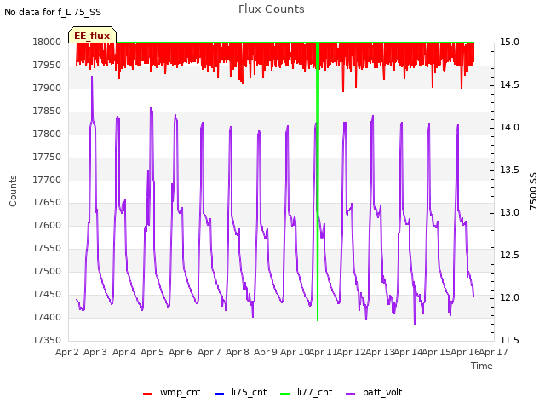The image size is (545, 409).
Task: Click the Apr 9 x-axis tick label
Action: [266, 352]
